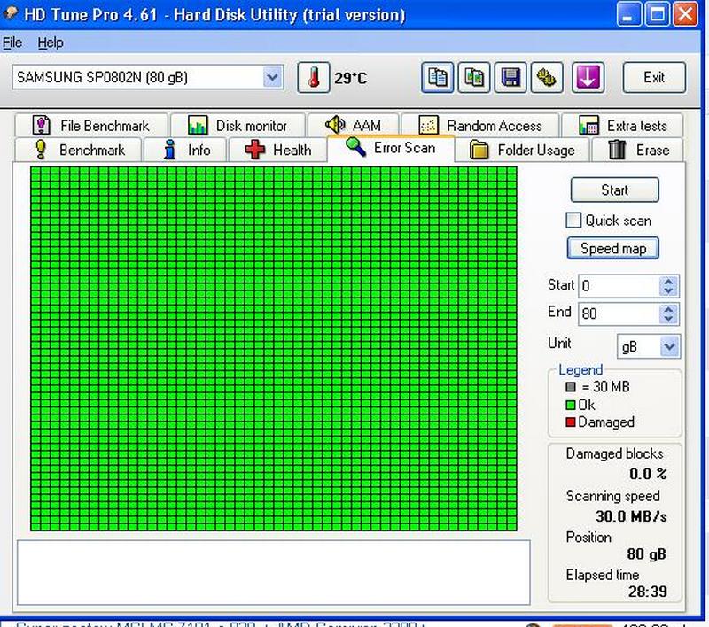
Task: Click the copy text to clipboard icon
Action: 437,77
